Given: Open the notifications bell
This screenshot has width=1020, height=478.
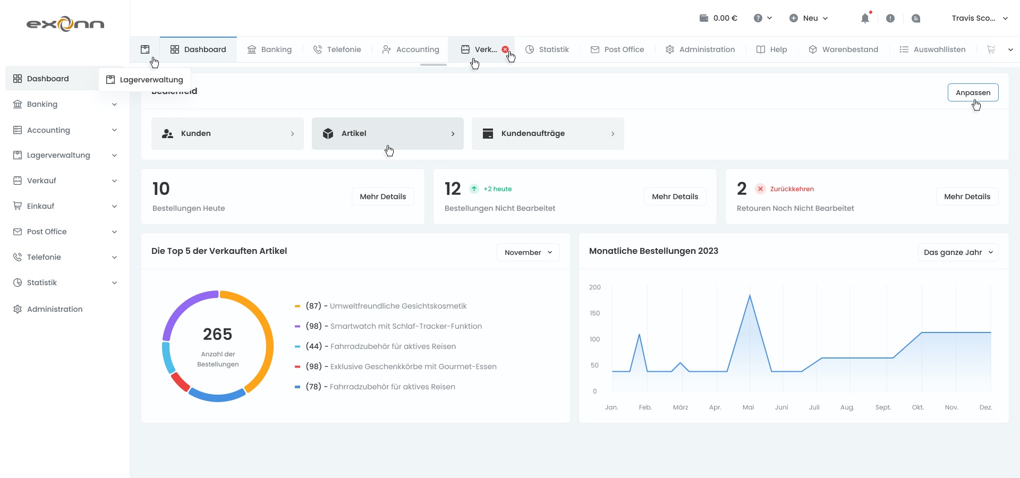Looking at the screenshot, I should pos(865,18).
